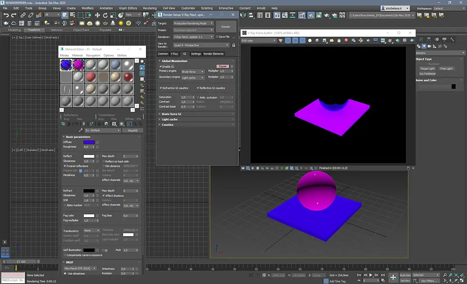The width and height of the screenshot is (467, 284).
Task: Click the material eyedropper picker icon
Action: click(x=81, y=130)
